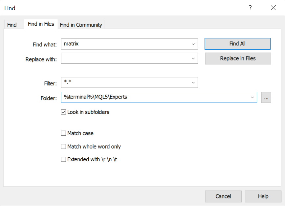Dismiss the dialog with Cancel
285x206 pixels.
point(223,196)
